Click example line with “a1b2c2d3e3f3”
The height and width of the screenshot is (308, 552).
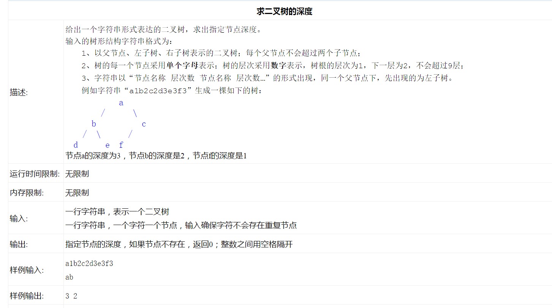[172, 91]
